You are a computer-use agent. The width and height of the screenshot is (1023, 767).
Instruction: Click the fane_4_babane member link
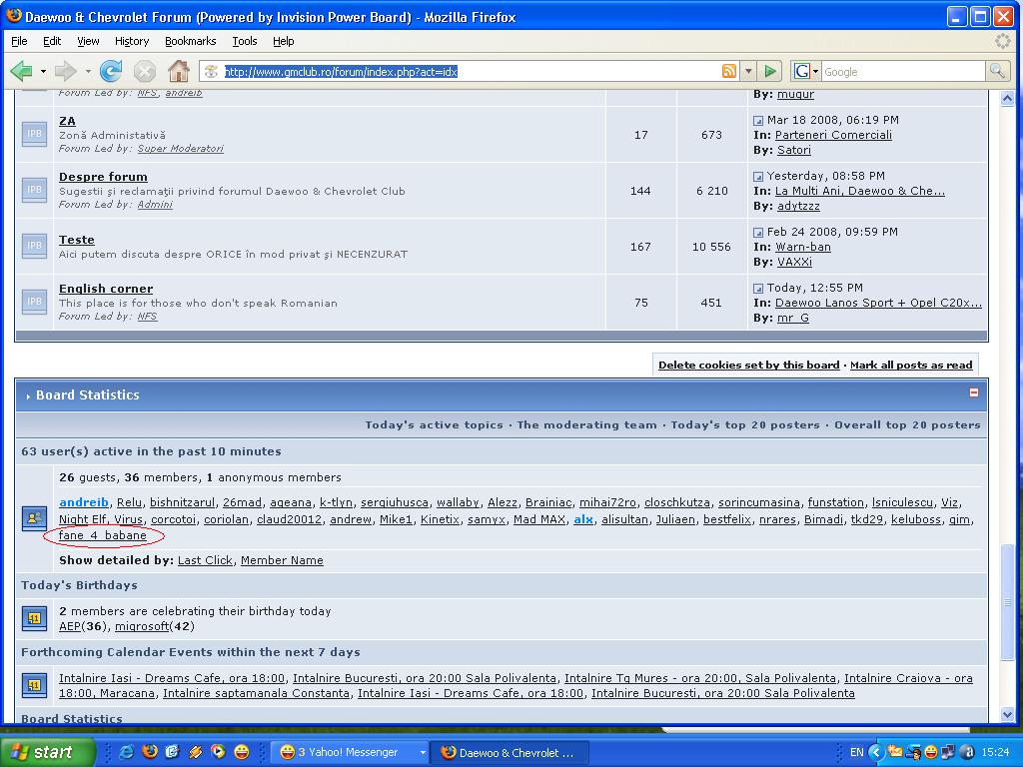click(102, 535)
